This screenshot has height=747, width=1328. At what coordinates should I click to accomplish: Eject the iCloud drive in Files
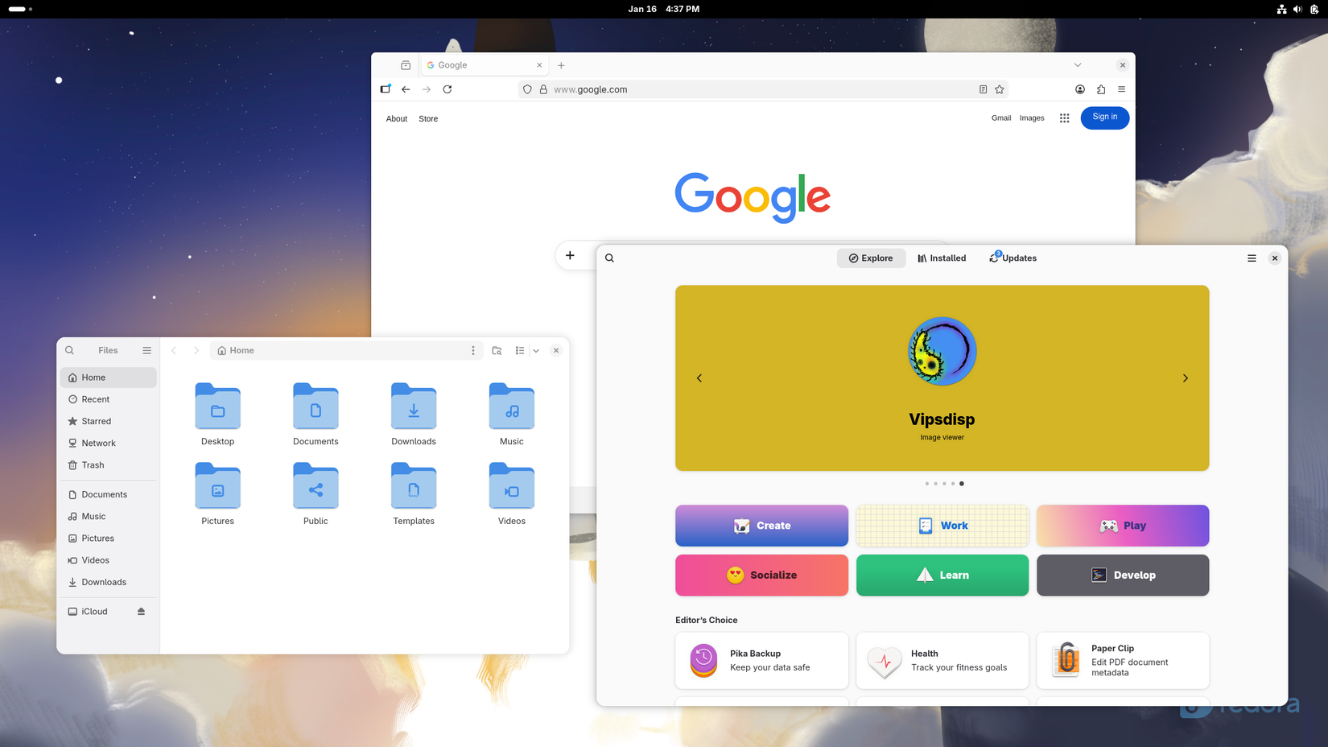coord(141,611)
